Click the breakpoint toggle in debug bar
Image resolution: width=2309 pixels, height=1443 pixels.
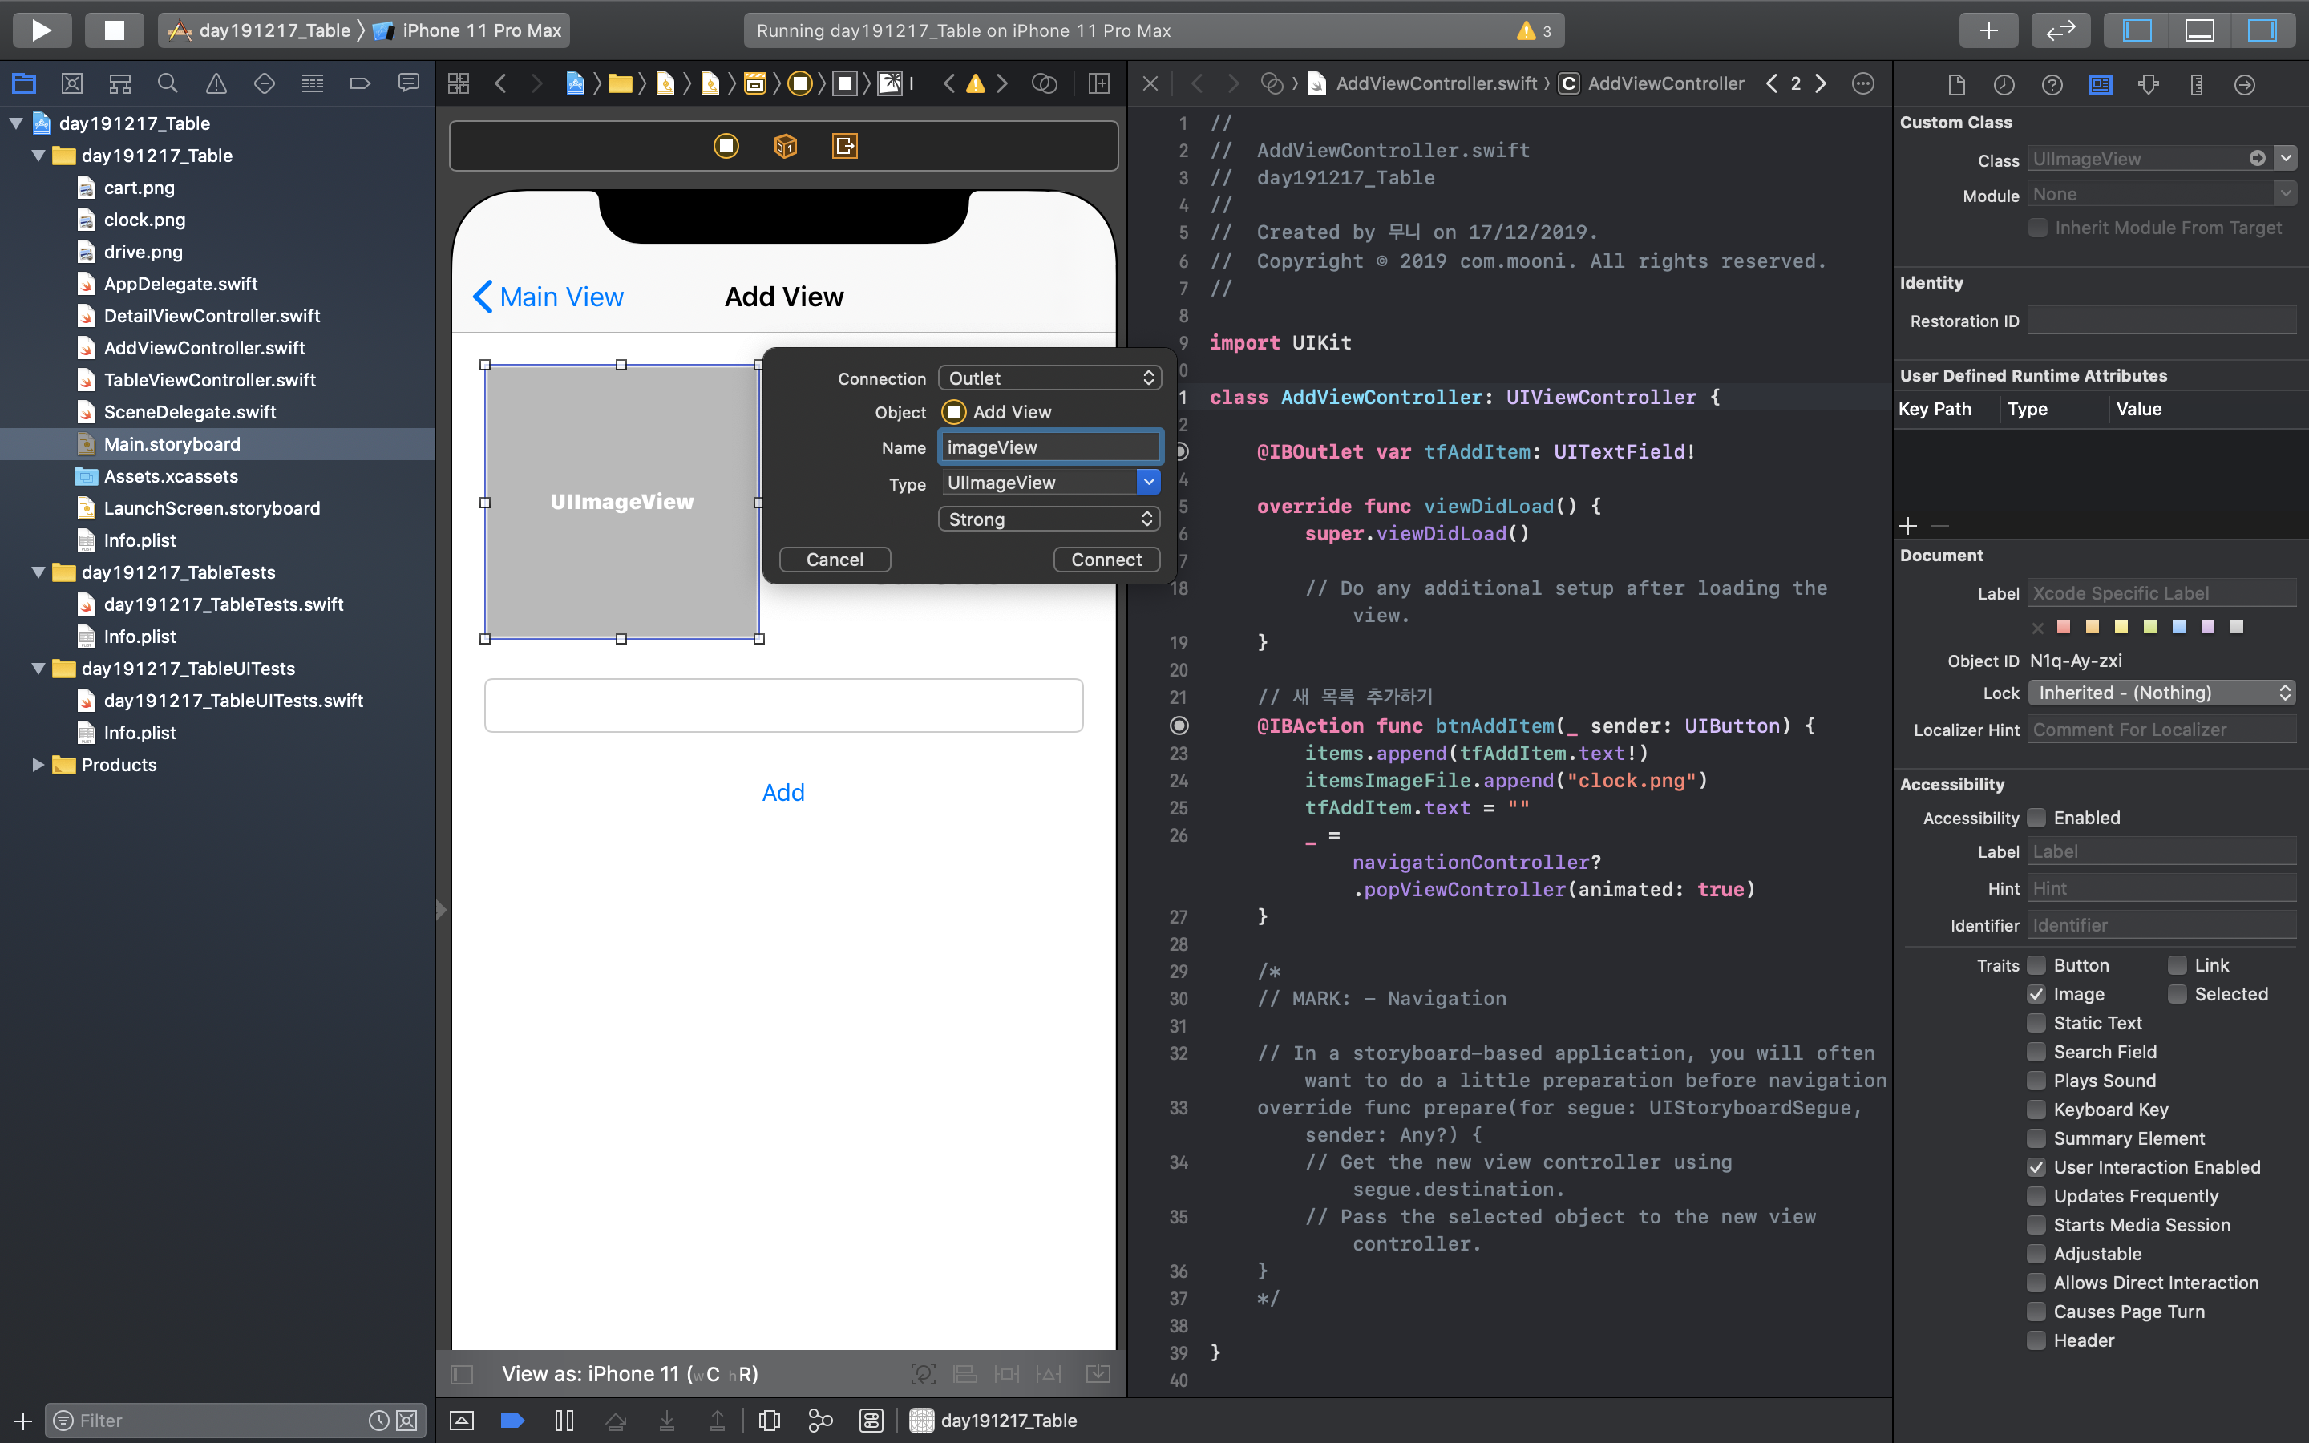[x=512, y=1420]
